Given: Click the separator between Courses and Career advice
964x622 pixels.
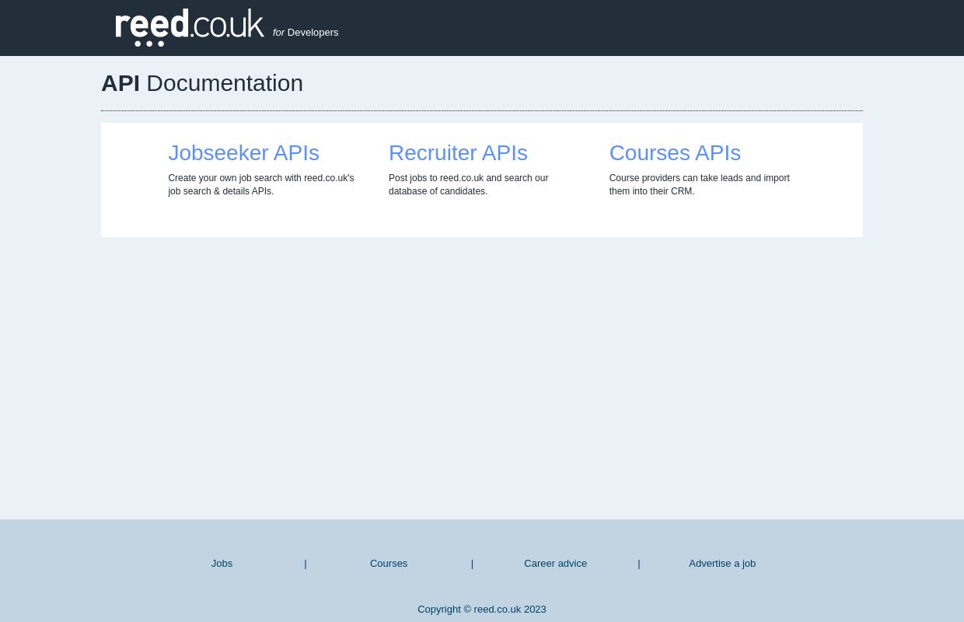Looking at the screenshot, I should [472, 564].
